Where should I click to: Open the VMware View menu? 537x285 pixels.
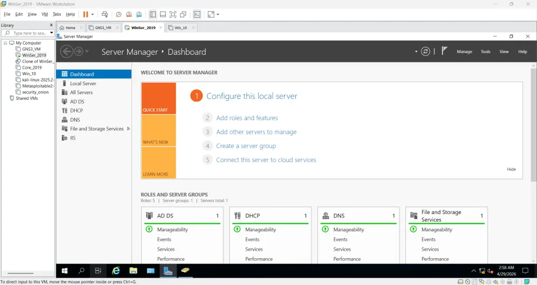tap(32, 14)
